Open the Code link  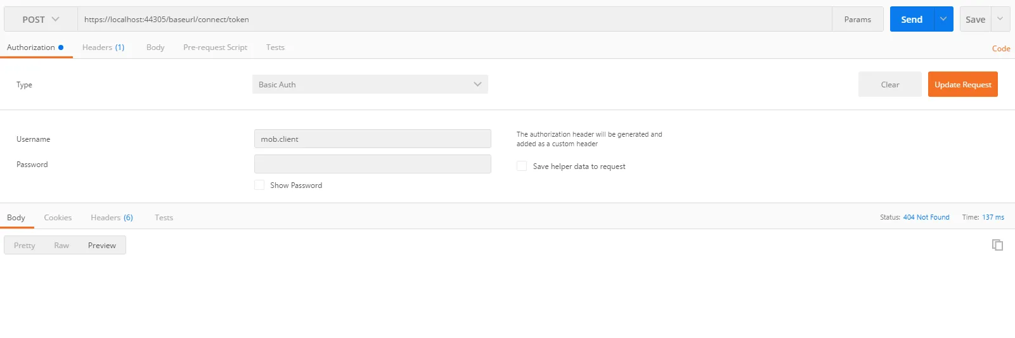pos(1001,49)
